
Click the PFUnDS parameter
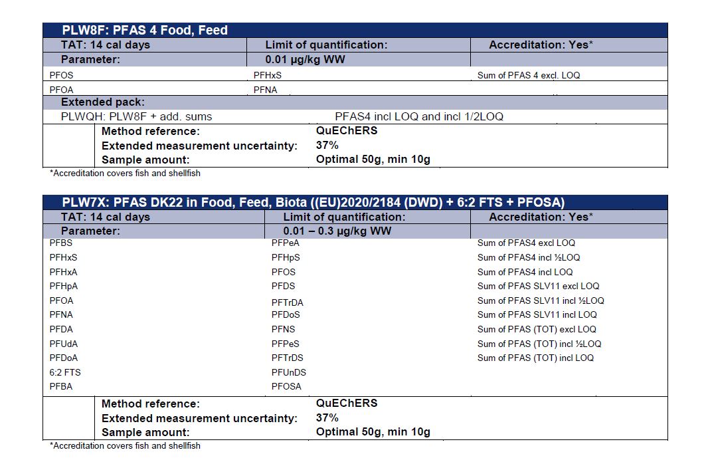[x=289, y=372]
